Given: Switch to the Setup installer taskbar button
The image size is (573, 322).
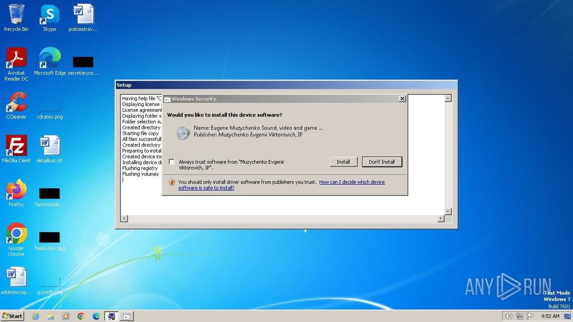Looking at the screenshot, I should click(111, 316).
